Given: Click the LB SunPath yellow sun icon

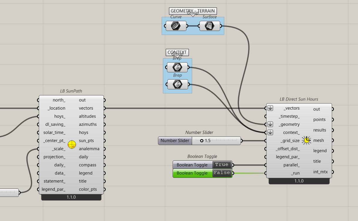Looking at the screenshot, I should (72, 144).
